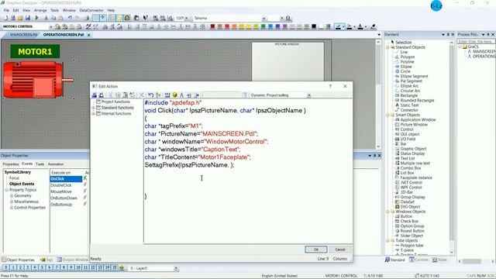496x279 pixels.
Task: Click the yellow cube icon in Edit Action
Action: tap(174, 95)
